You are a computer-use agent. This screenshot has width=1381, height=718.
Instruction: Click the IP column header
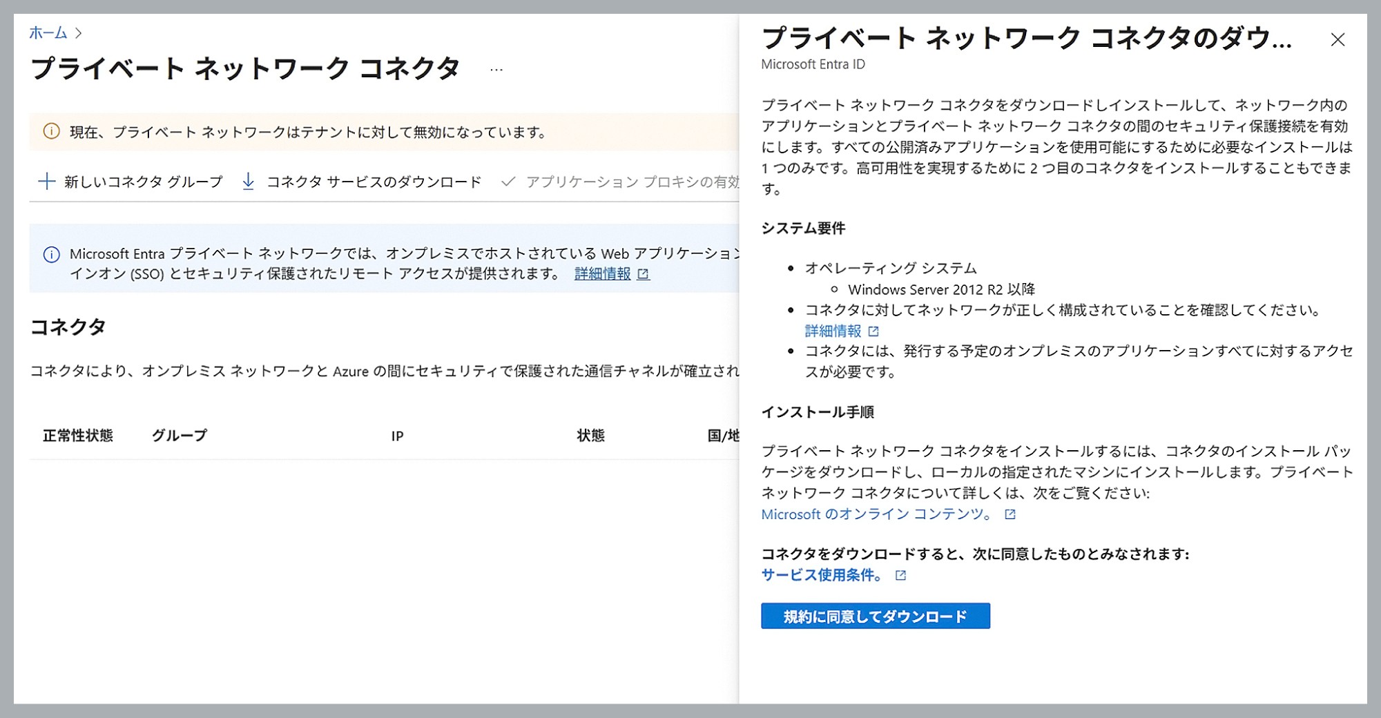click(398, 436)
